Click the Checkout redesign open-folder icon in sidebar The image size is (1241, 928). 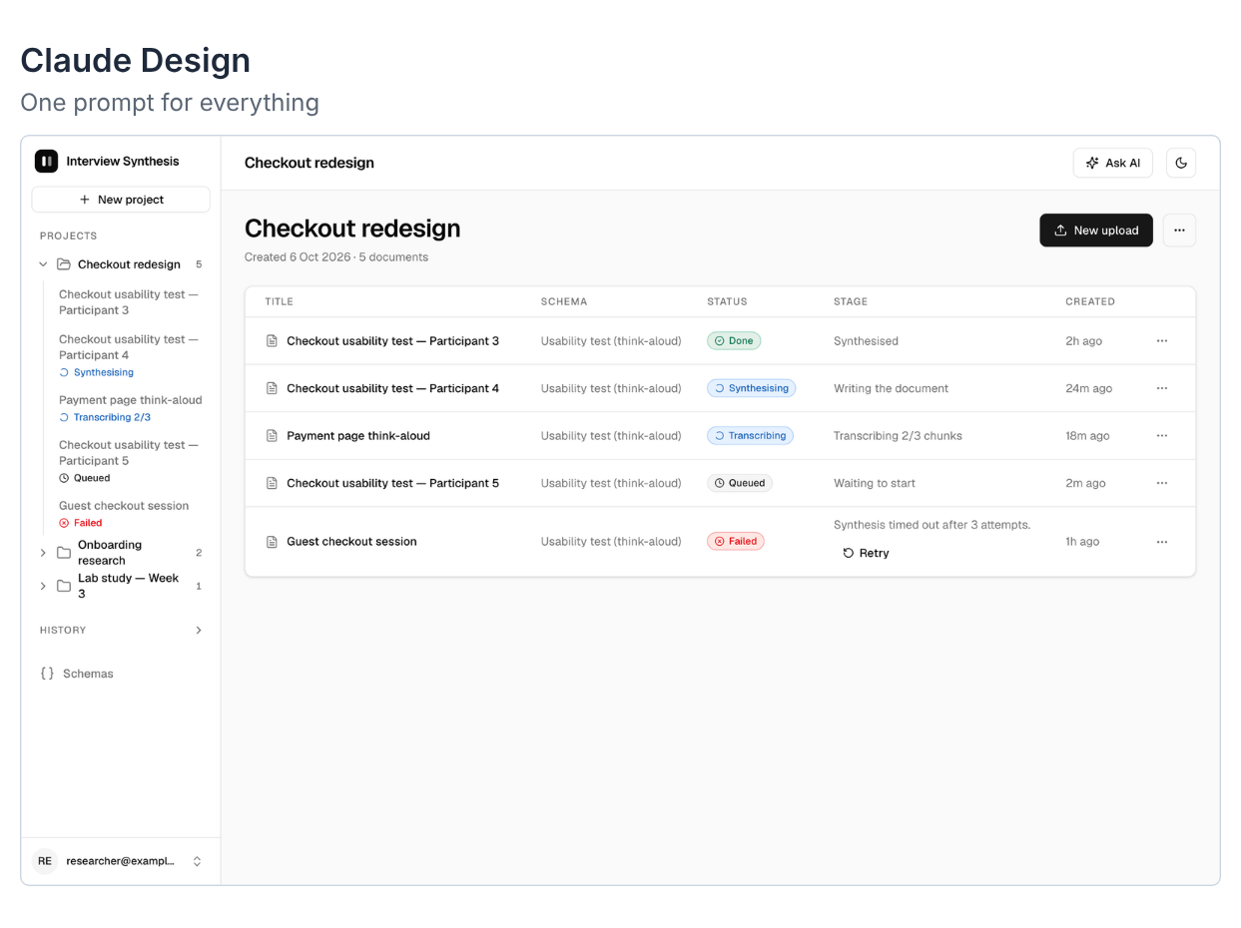pos(64,264)
